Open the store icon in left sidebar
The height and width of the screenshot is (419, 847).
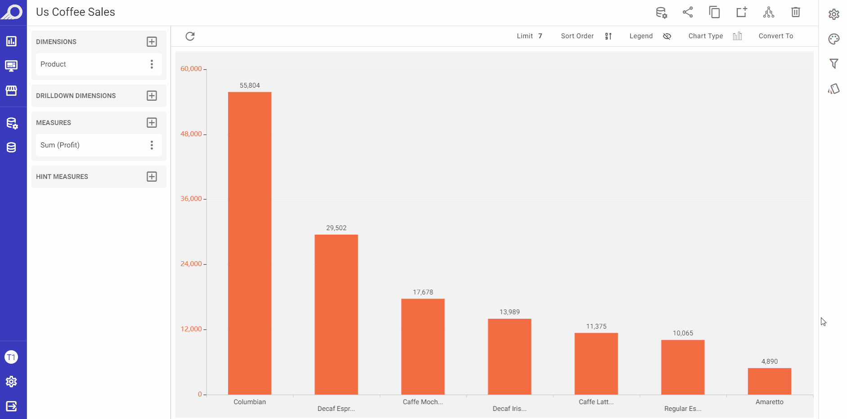pyautogui.click(x=11, y=90)
